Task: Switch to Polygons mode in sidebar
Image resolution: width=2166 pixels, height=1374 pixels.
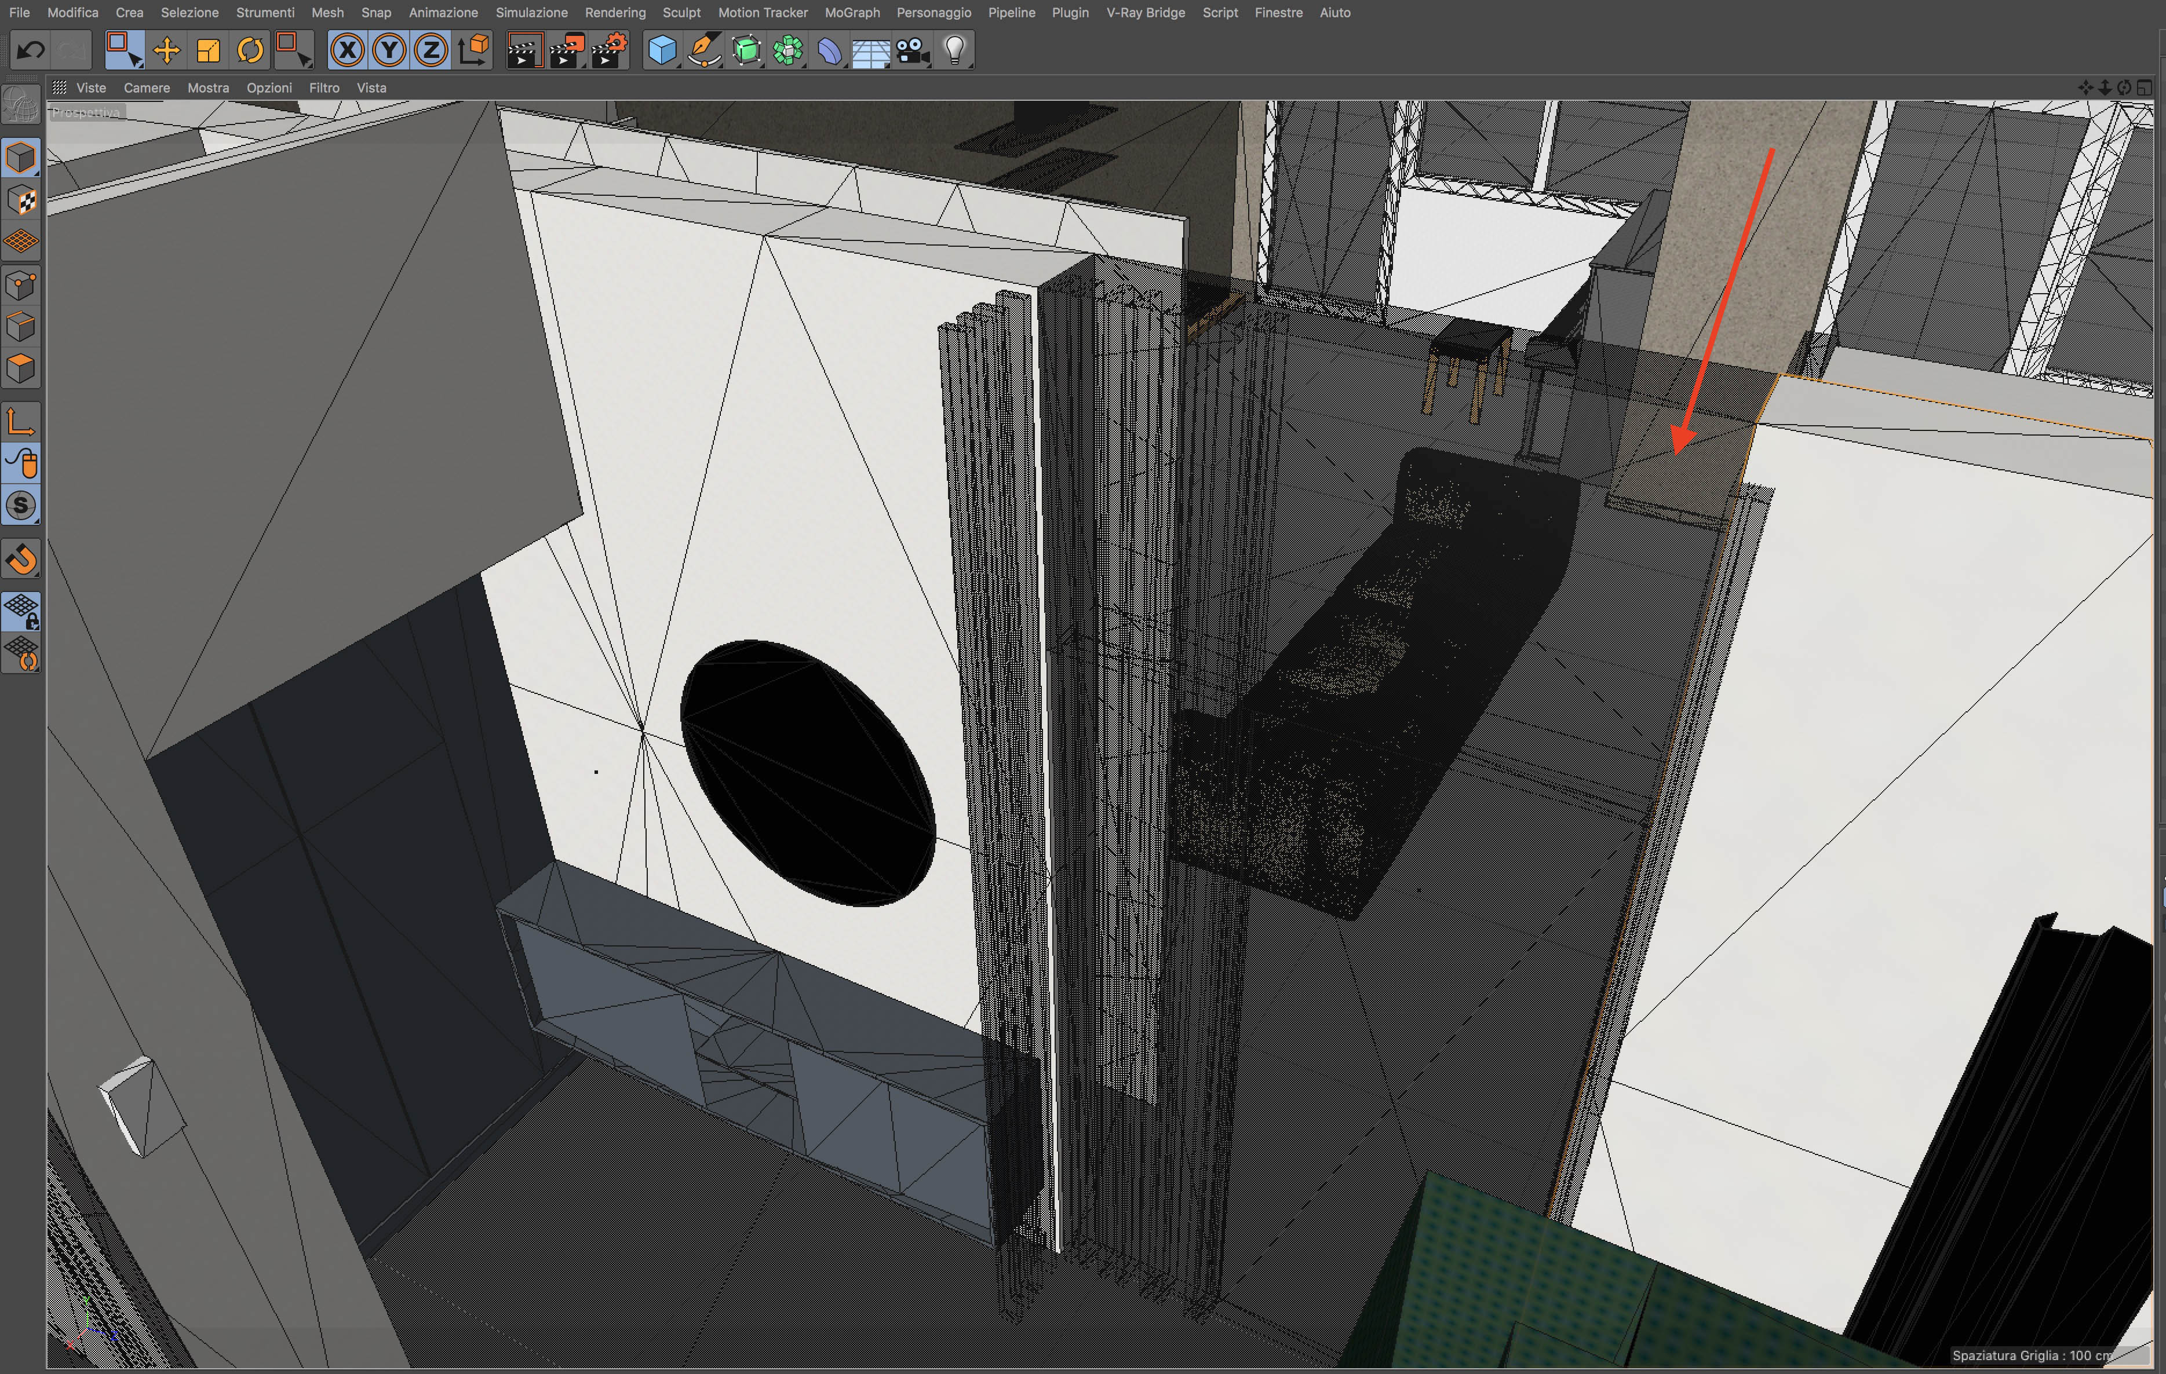Action: 21,368
